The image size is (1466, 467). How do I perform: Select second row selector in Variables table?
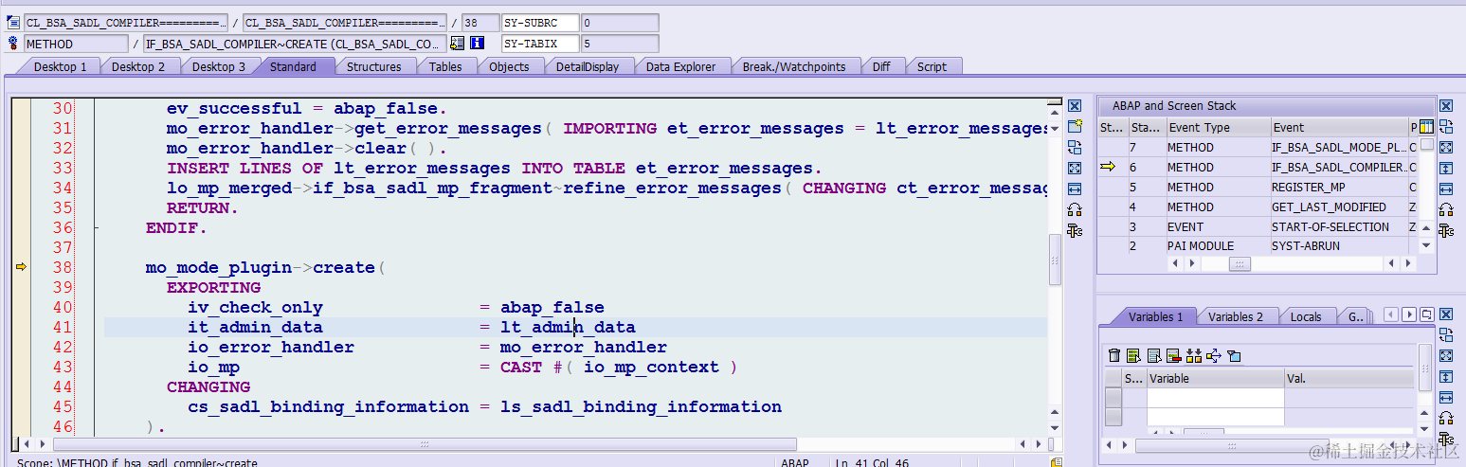[1113, 417]
